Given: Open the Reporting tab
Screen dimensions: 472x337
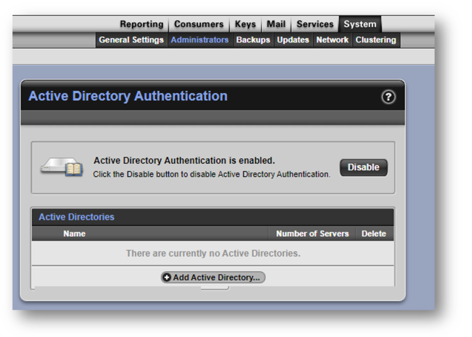Looking at the screenshot, I should click(141, 24).
